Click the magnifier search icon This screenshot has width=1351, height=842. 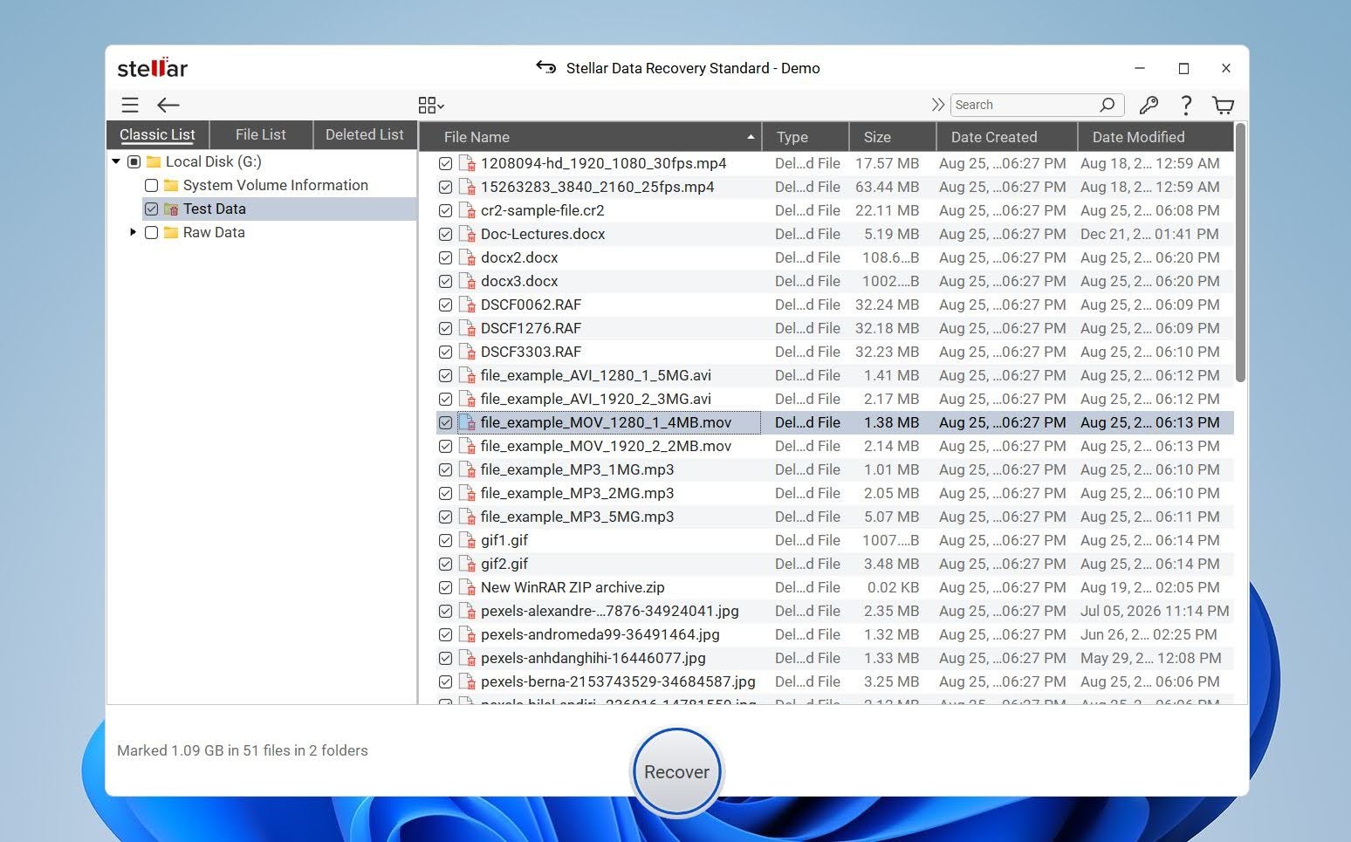[1107, 105]
